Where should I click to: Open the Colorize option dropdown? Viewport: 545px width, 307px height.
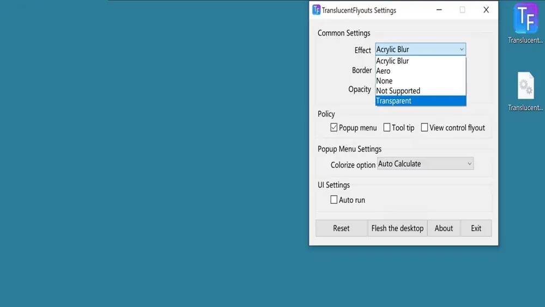pos(425,164)
